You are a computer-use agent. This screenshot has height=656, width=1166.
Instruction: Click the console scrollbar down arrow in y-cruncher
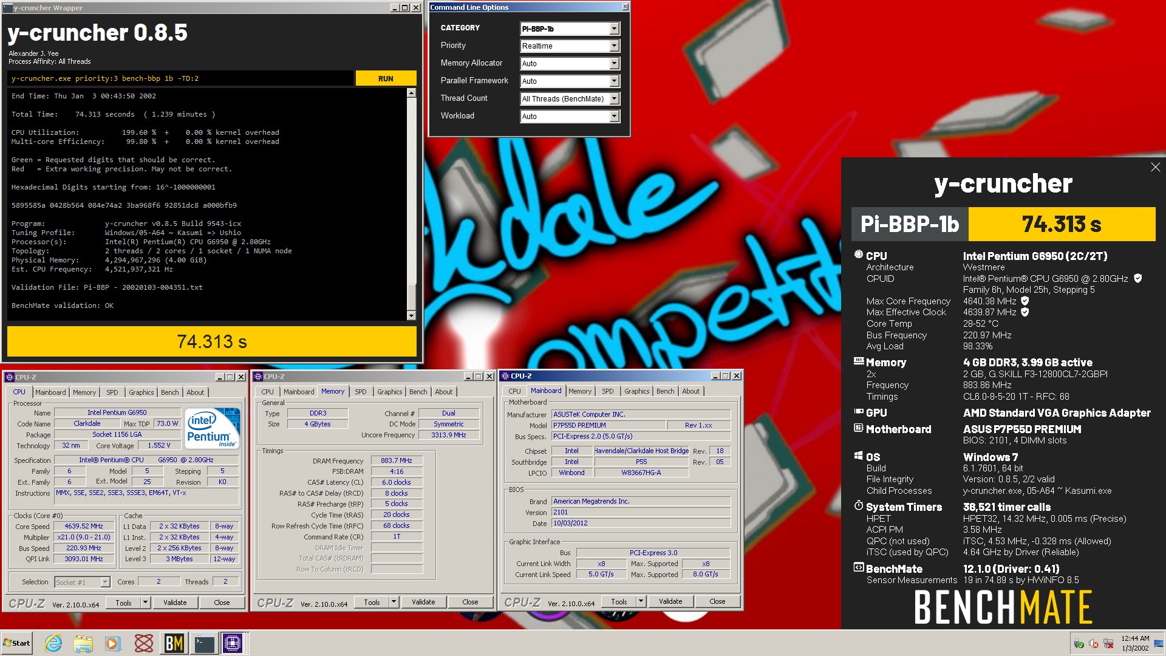coord(411,315)
